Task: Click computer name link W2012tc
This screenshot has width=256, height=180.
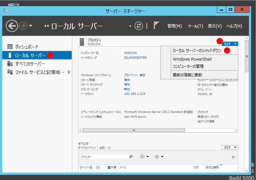Action: [130, 53]
